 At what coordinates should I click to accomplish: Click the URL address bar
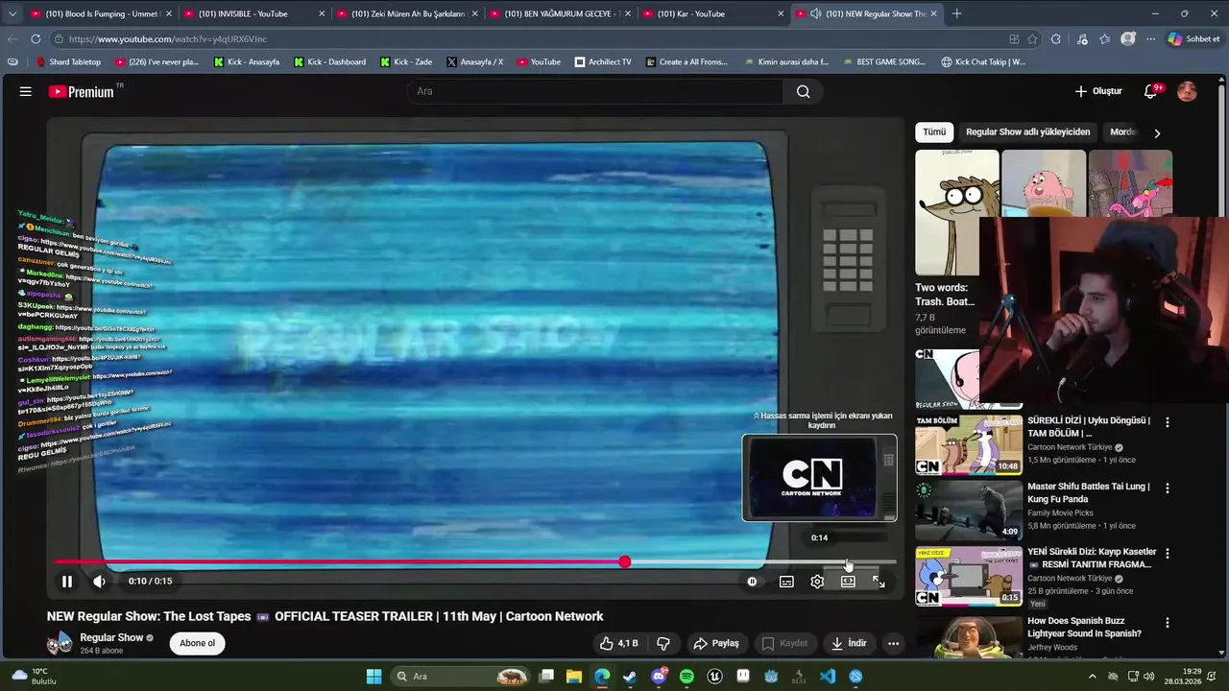coord(528,39)
